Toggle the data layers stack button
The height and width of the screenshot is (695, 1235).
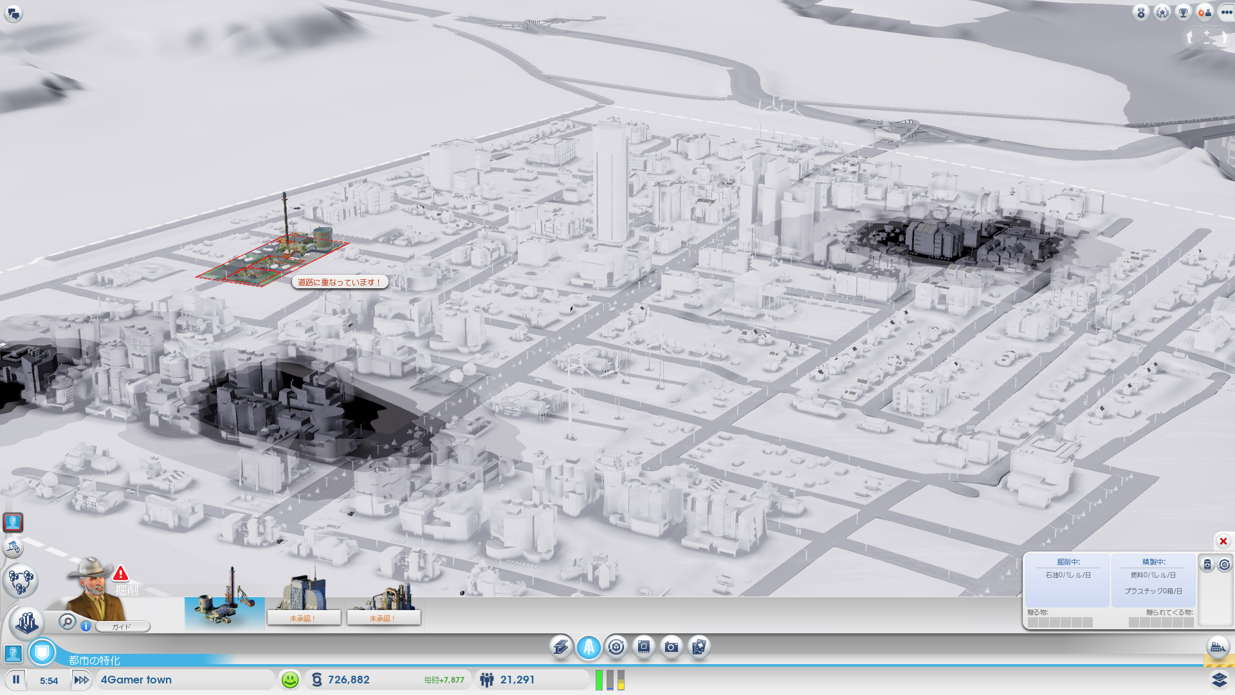[x=1219, y=680]
